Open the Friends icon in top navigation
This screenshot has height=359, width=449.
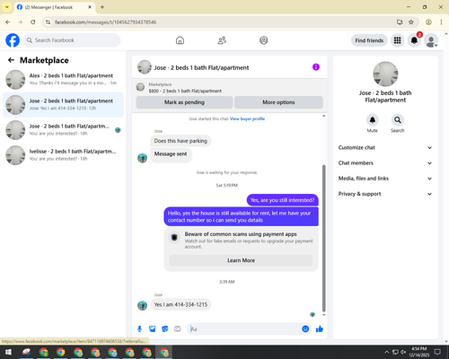point(222,40)
